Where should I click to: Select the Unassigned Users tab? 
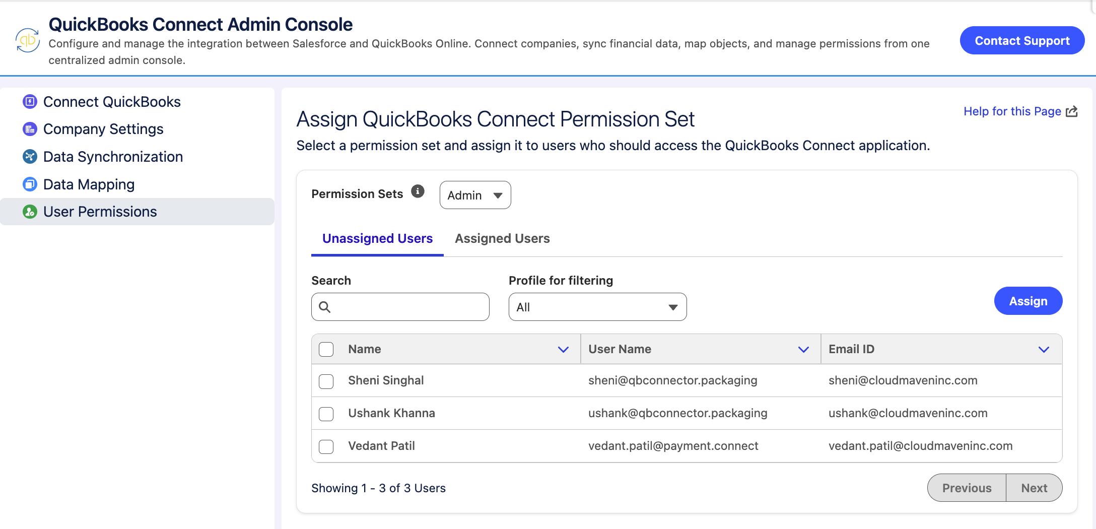(x=378, y=238)
